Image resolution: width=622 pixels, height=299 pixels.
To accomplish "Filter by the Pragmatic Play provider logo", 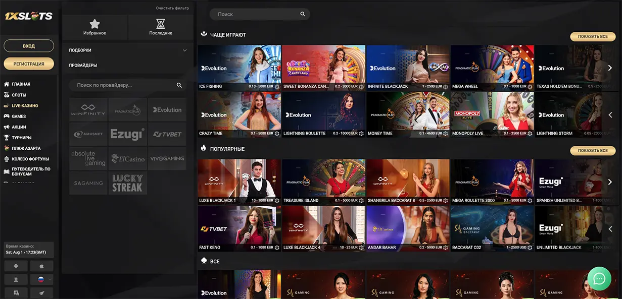I will point(127,110).
